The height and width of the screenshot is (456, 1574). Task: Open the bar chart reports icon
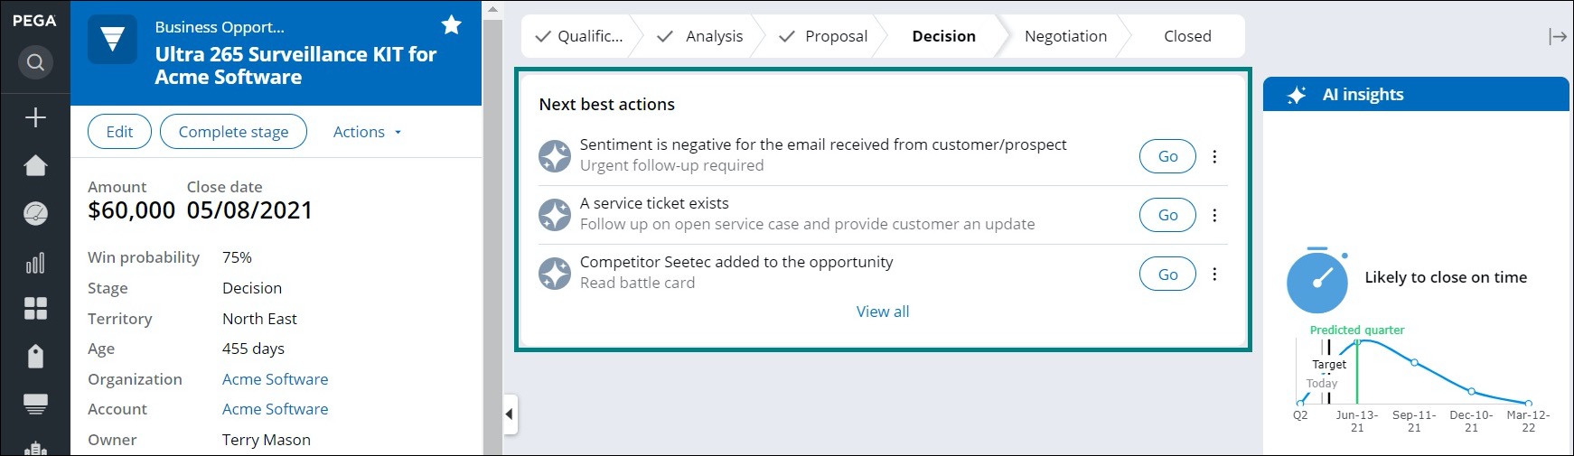pos(35,263)
